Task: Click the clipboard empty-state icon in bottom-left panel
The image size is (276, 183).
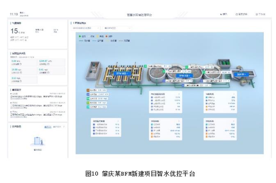Action: pyautogui.click(x=38, y=142)
